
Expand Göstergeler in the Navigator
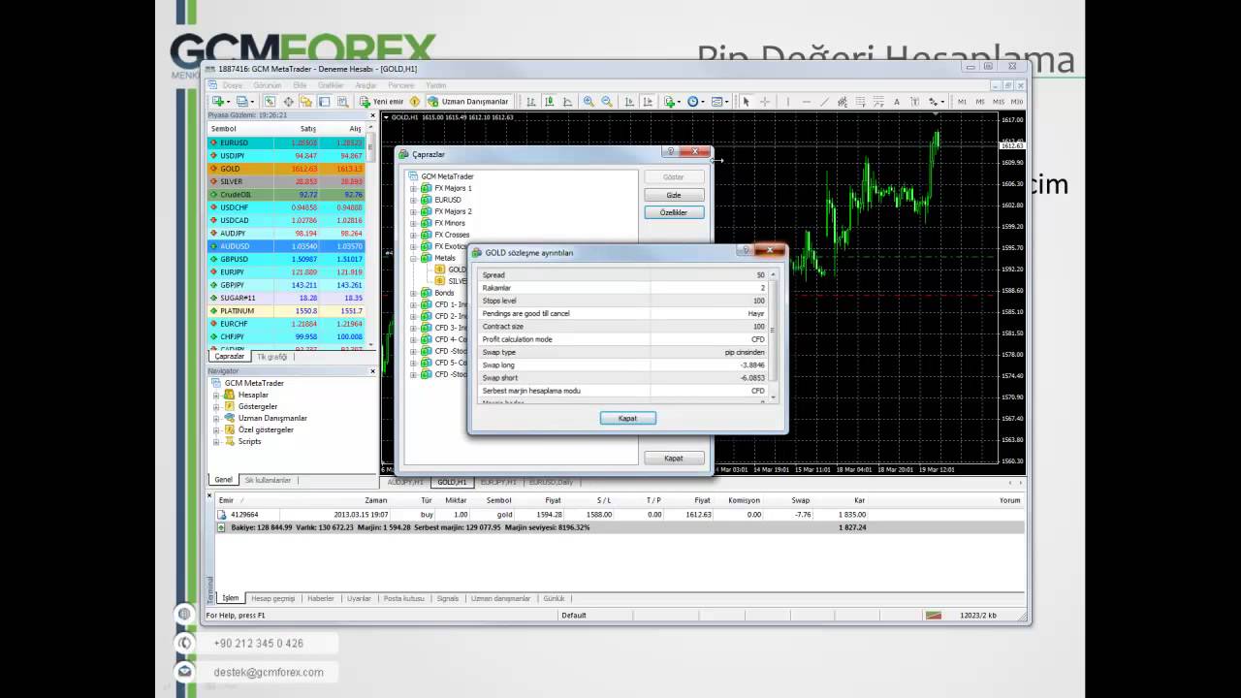click(216, 406)
